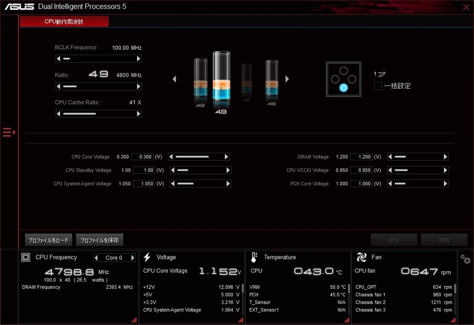Click the right arrow beside core bars
Viewport: 474px width, 325px height.
(x=287, y=79)
